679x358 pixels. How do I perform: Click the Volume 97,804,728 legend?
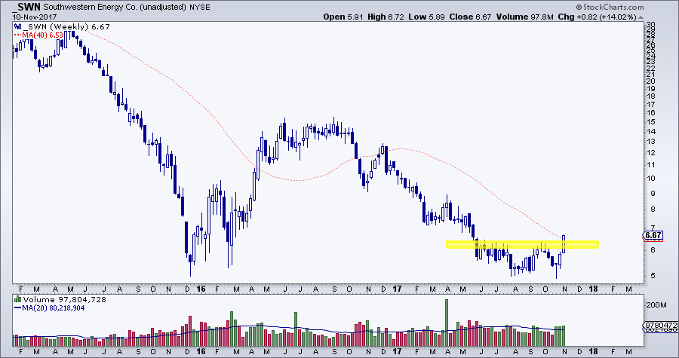65,300
